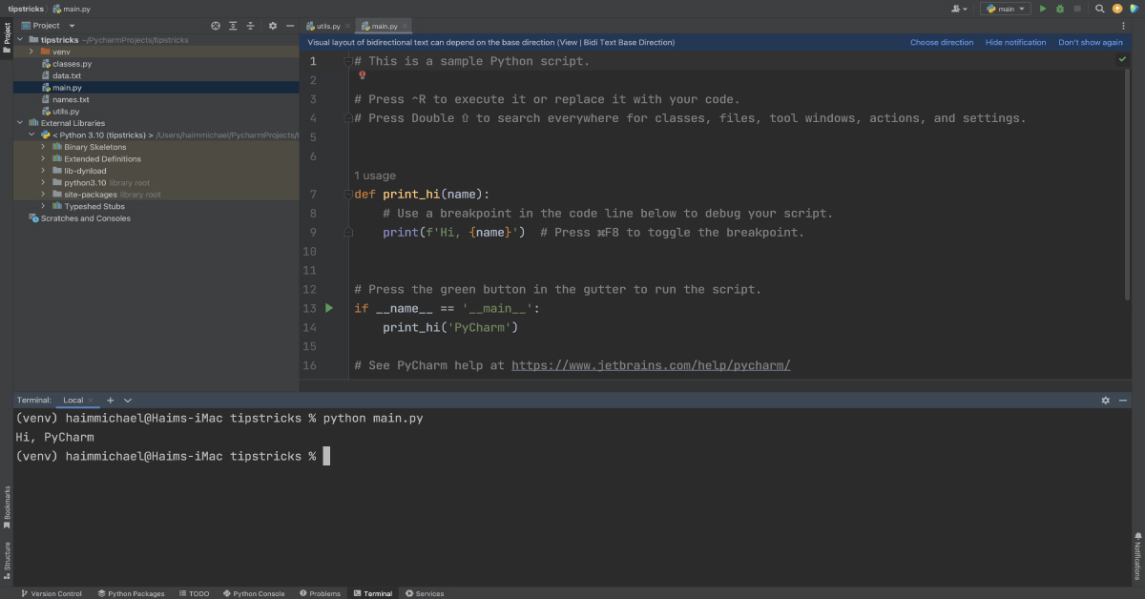Screen dimensions: 1145x599
Task: Open the main run configuration dropdown
Action: point(1003,9)
